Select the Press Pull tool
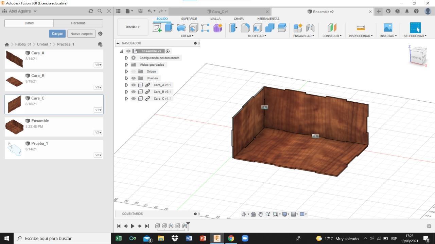The image size is (435, 244). coord(233,28)
